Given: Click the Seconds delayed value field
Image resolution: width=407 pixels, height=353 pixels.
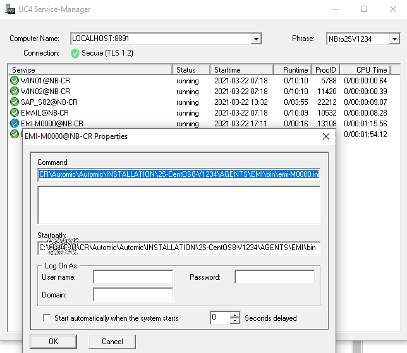Looking at the screenshot, I should pos(220,318).
